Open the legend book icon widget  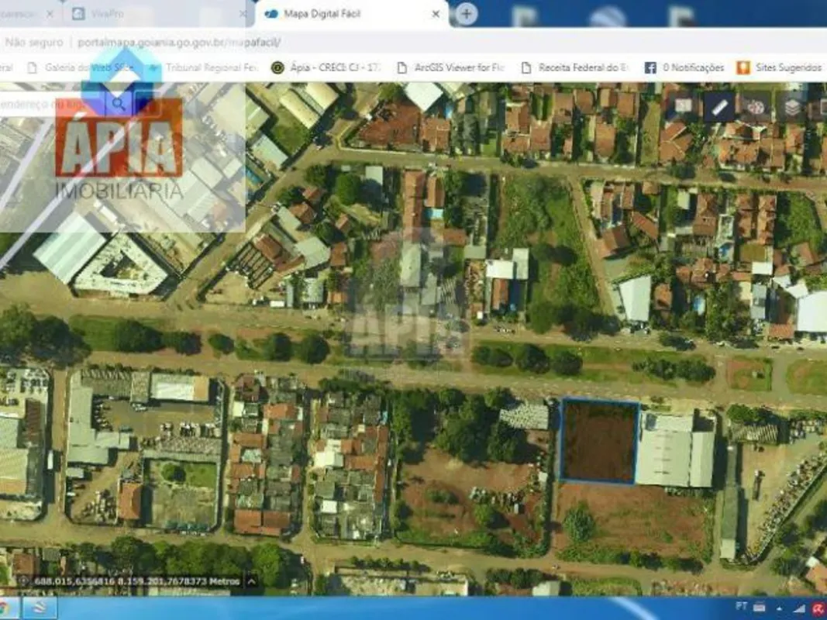[683, 106]
